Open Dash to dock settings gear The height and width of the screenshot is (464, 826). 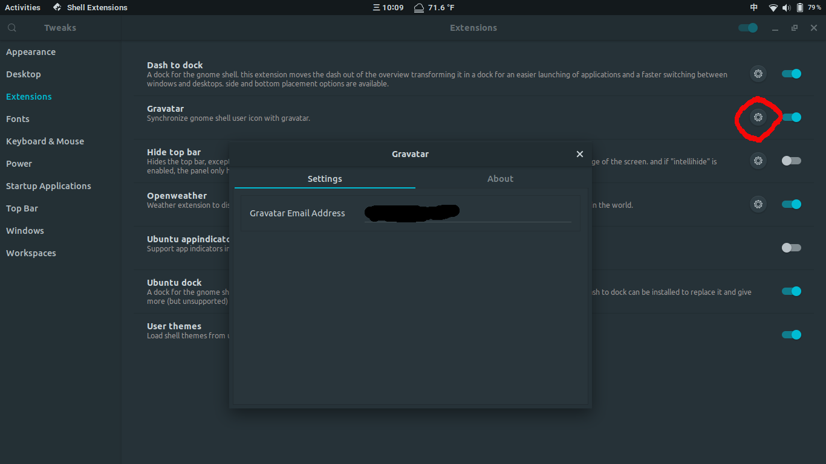(x=758, y=74)
